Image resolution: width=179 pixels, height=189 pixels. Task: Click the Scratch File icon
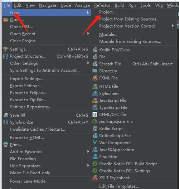95,64
